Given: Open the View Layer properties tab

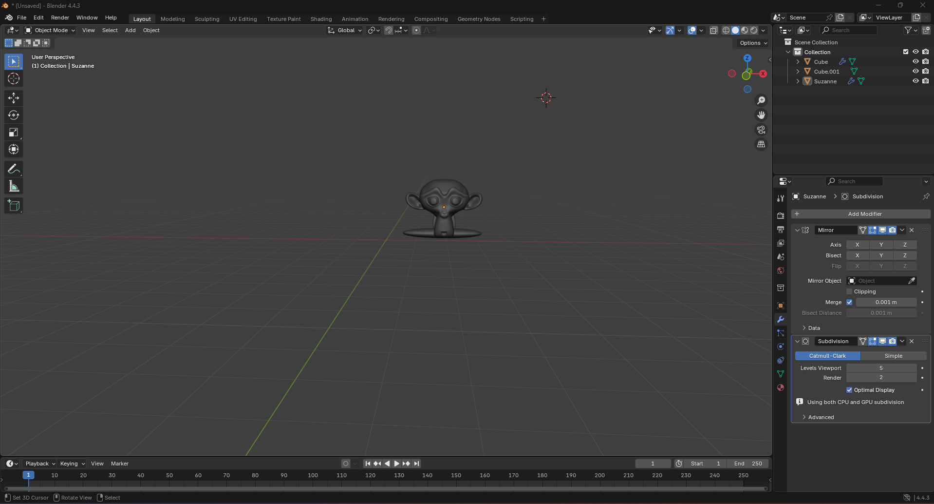Looking at the screenshot, I should (x=781, y=243).
